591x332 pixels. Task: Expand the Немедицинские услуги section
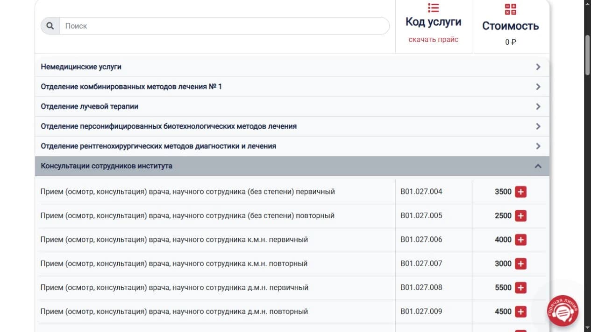click(292, 67)
